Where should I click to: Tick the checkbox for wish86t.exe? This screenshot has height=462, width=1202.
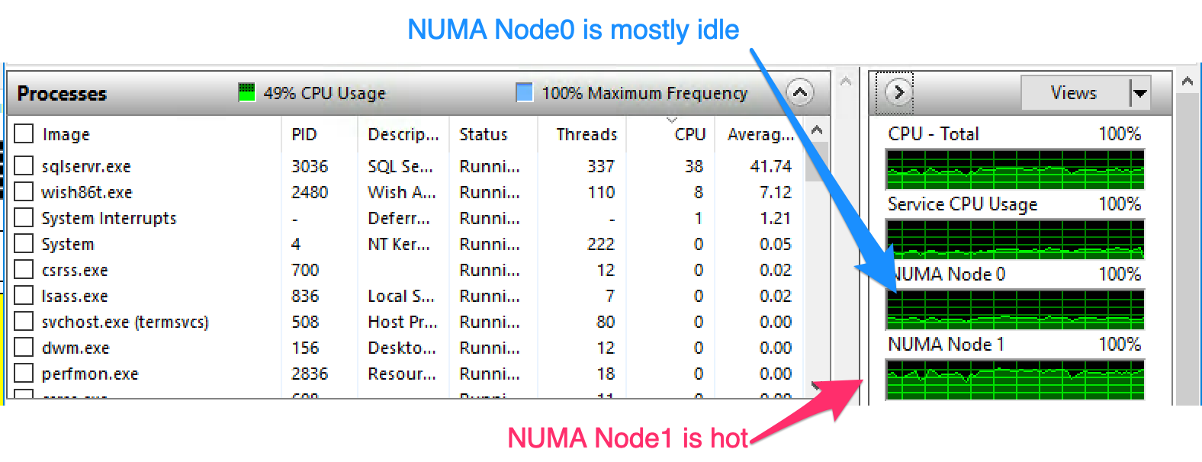pos(24,192)
